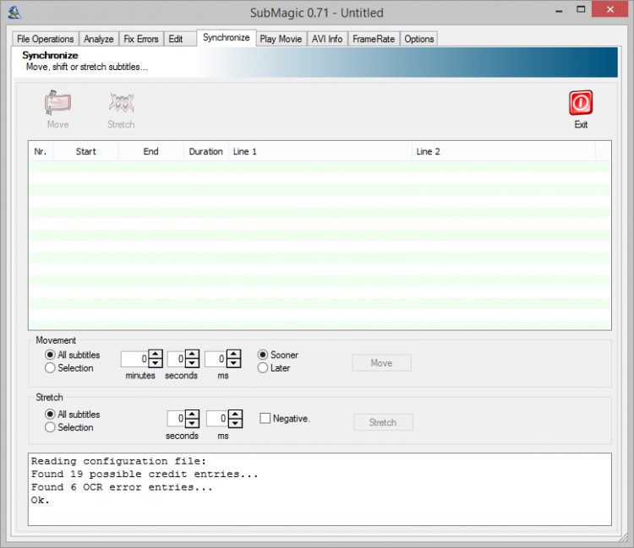
Task: Click the log line 'Found 19 possible credit entries...'
Action: tap(145, 474)
